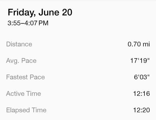Tap the word Friday in the title
This screenshot has height=120, width=156.
coord(22,12)
